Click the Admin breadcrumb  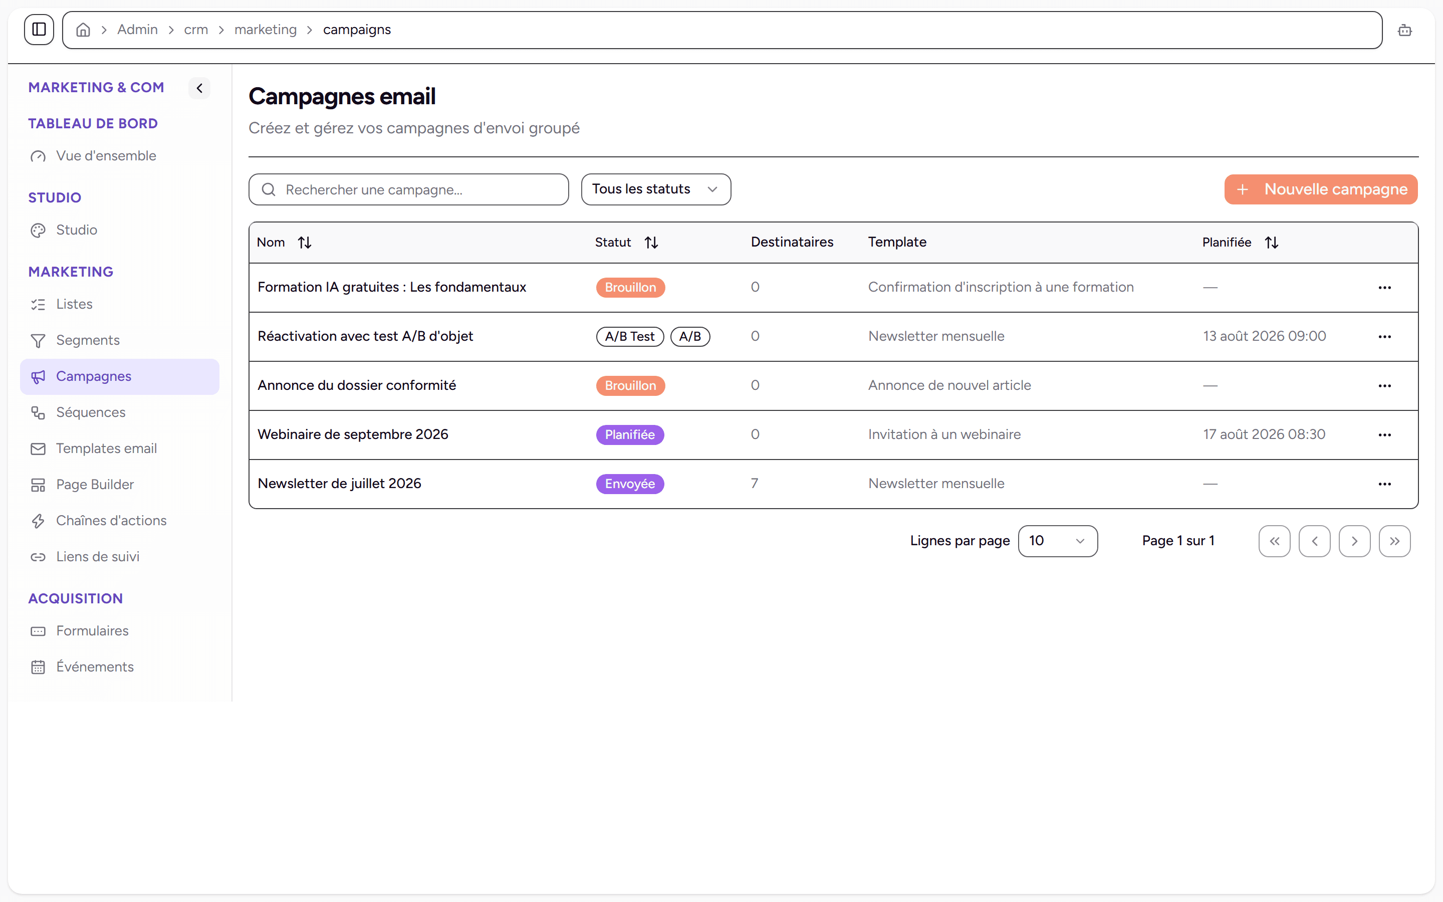pos(137,30)
